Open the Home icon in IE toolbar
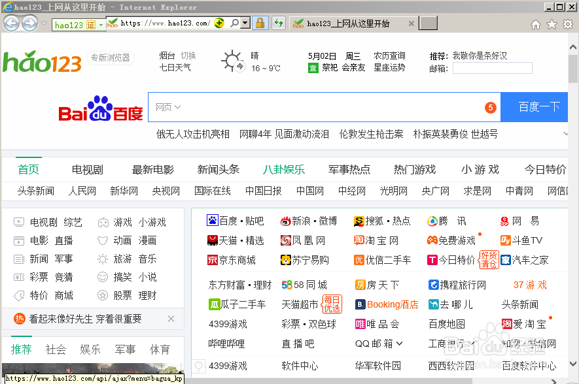Viewport: 579px width, 384px height. (x=536, y=24)
